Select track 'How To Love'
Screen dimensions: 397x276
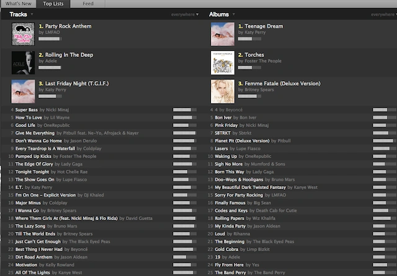(29, 118)
